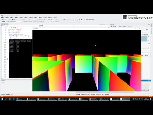153x115 pixels.
Task: Click Zoom Out in the Diagnostic Tools toolbar
Action: [x=124, y=26]
